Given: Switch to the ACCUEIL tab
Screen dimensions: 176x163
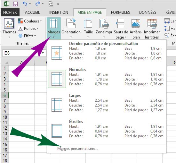Looking at the screenshot, I should click(x=32, y=12).
